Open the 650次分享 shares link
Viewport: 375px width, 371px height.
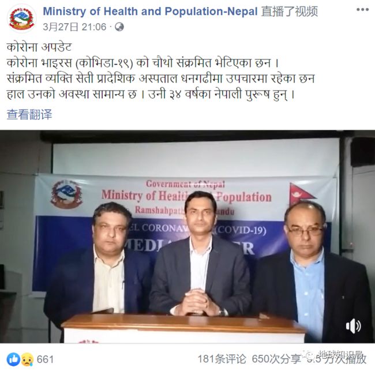276,359
